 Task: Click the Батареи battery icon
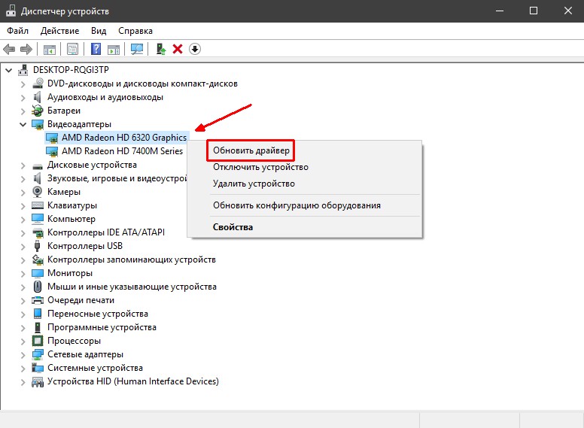pos(37,111)
